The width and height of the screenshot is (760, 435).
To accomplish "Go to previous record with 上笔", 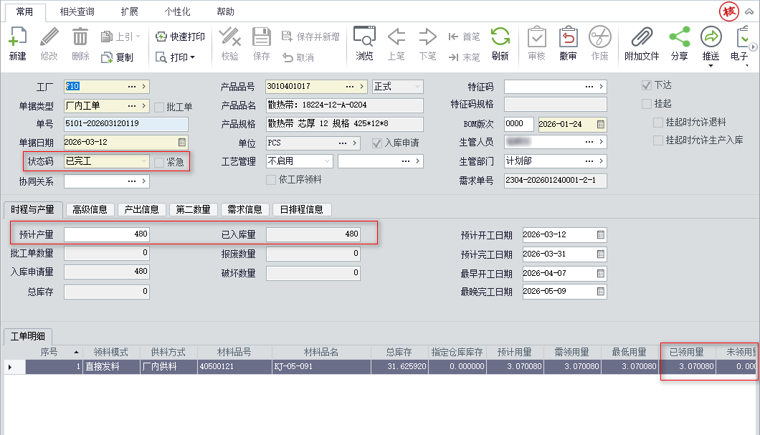I will (396, 44).
